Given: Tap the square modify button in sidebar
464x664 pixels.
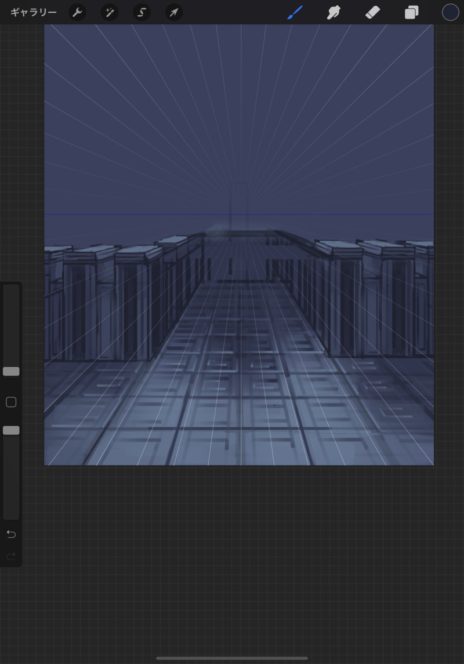Looking at the screenshot, I should tap(11, 402).
